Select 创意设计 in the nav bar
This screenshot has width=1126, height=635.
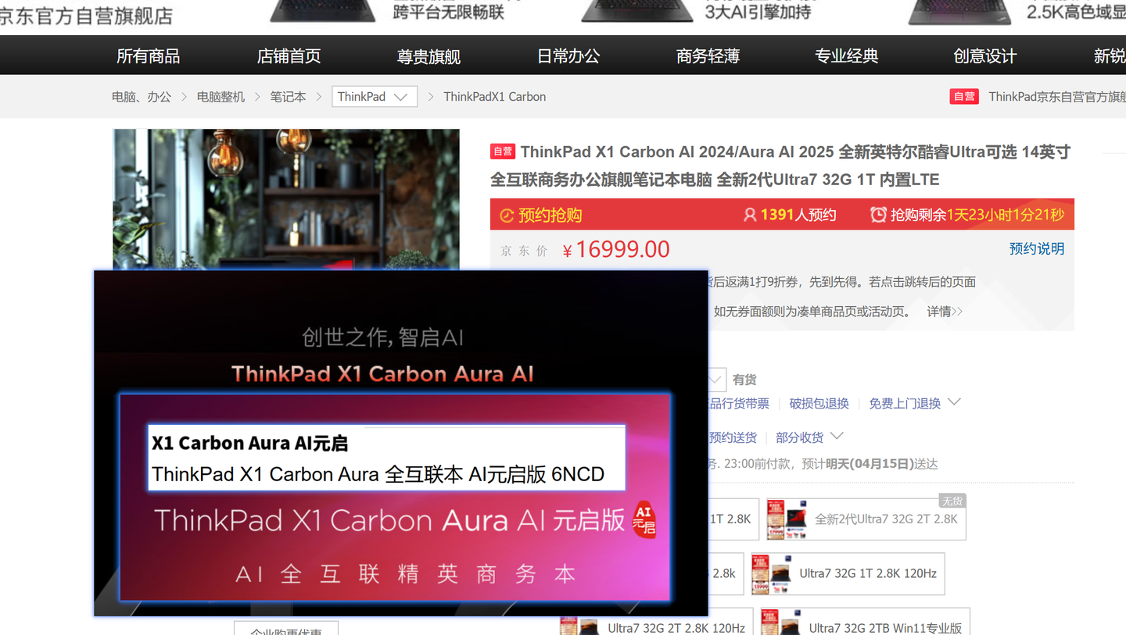(985, 56)
